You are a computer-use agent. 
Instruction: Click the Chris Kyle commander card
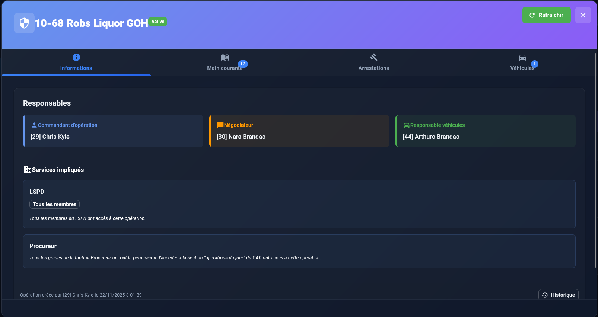point(113,131)
